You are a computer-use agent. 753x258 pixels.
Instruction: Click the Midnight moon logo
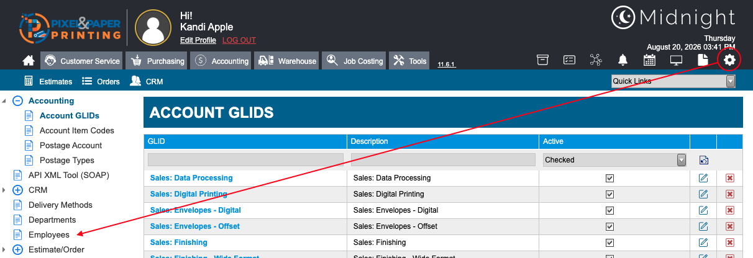(x=673, y=17)
